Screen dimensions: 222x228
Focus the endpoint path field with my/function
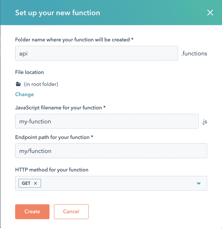point(111,151)
